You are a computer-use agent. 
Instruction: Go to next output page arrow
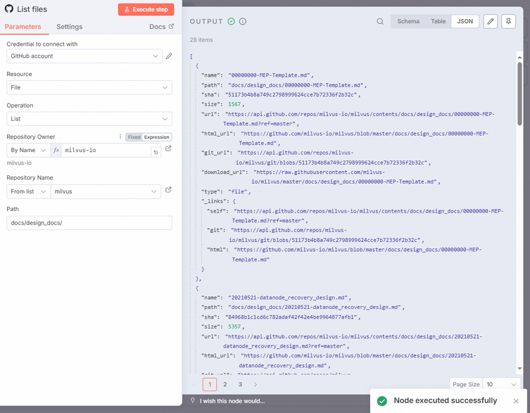point(256,384)
